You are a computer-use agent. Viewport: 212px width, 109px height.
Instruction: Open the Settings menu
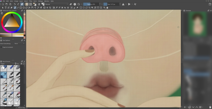coord(41,1)
